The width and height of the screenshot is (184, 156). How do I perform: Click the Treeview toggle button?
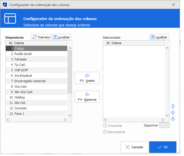tap(41, 37)
